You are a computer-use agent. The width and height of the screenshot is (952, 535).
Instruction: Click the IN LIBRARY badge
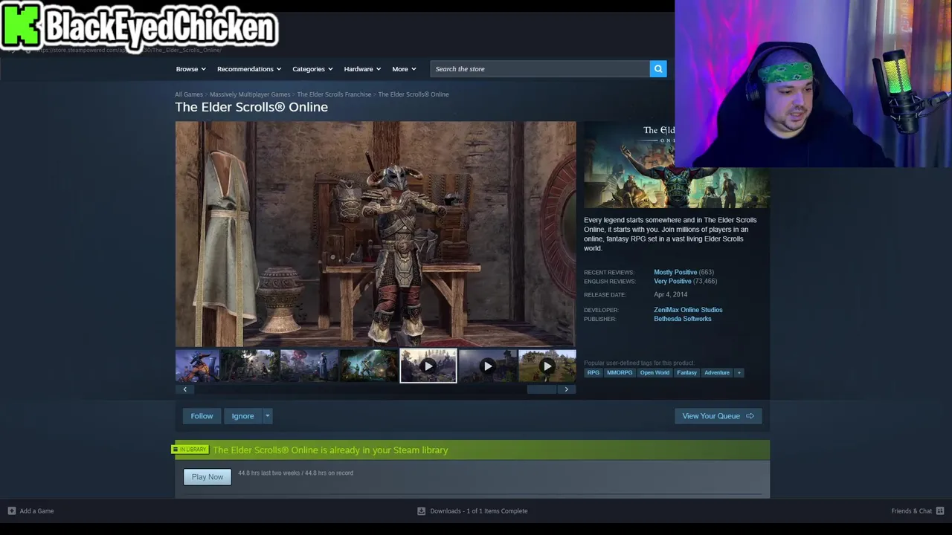click(190, 450)
